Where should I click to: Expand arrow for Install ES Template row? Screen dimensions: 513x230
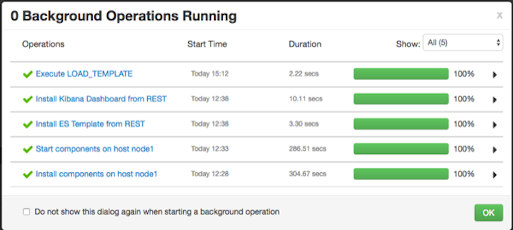(x=495, y=125)
